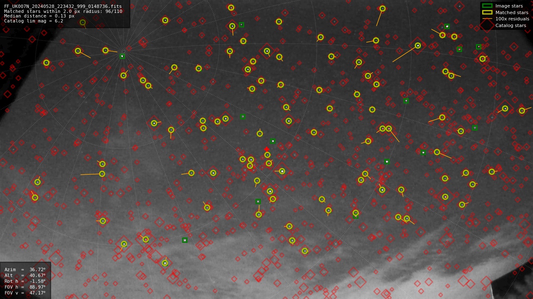Click the 'Azim = 36.72°' value

click(25, 269)
